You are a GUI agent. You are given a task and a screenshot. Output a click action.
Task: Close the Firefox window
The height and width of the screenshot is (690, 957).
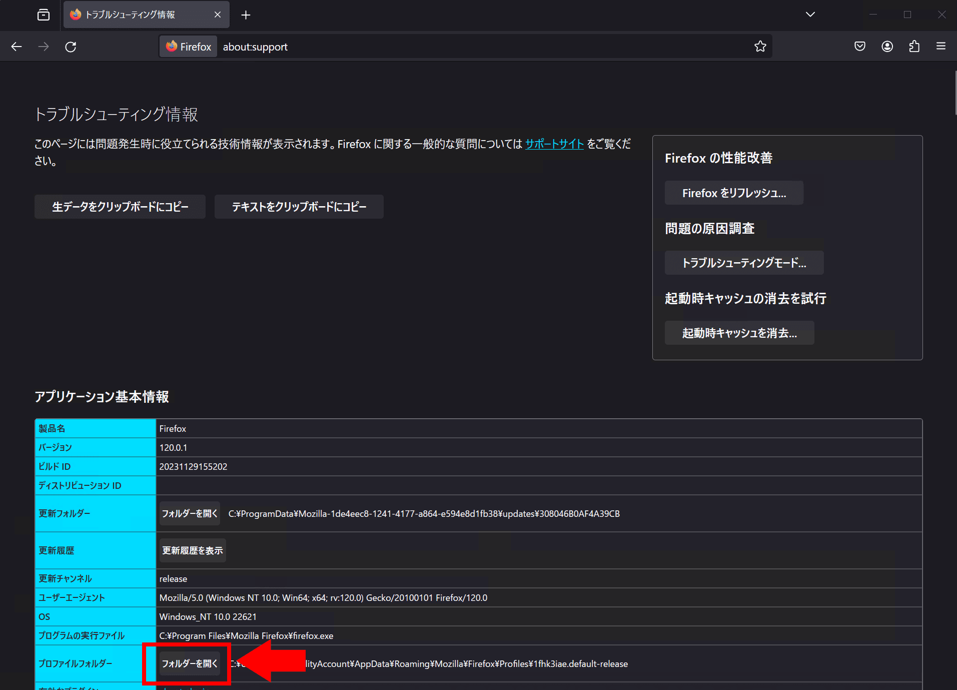coord(941,15)
